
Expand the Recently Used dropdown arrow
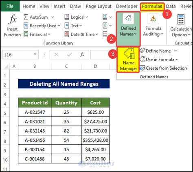pyautogui.click(x=59, y=26)
